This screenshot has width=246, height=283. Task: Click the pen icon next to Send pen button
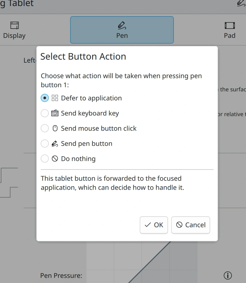point(55,144)
